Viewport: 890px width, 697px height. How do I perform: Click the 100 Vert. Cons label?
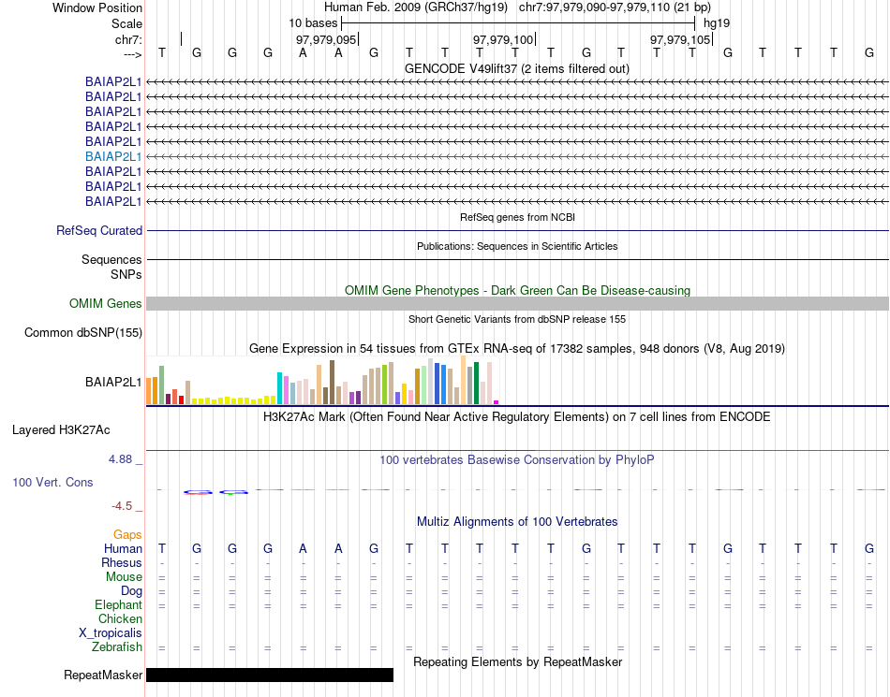tap(52, 482)
